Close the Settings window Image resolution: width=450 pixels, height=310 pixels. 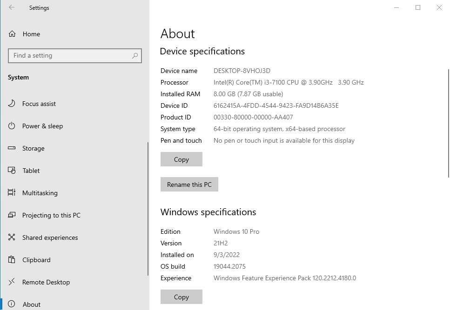pos(439,7)
